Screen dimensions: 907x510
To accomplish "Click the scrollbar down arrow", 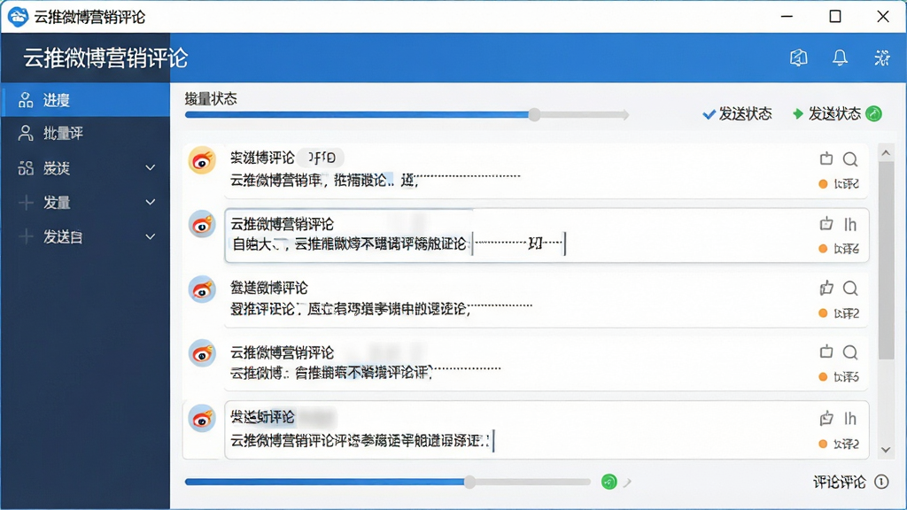I will pyautogui.click(x=886, y=450).
